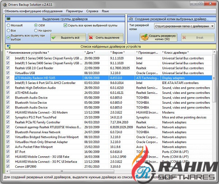
Task: Uncheck VirtualBox USB driver checkbox
Action: [x=8, y=73]
